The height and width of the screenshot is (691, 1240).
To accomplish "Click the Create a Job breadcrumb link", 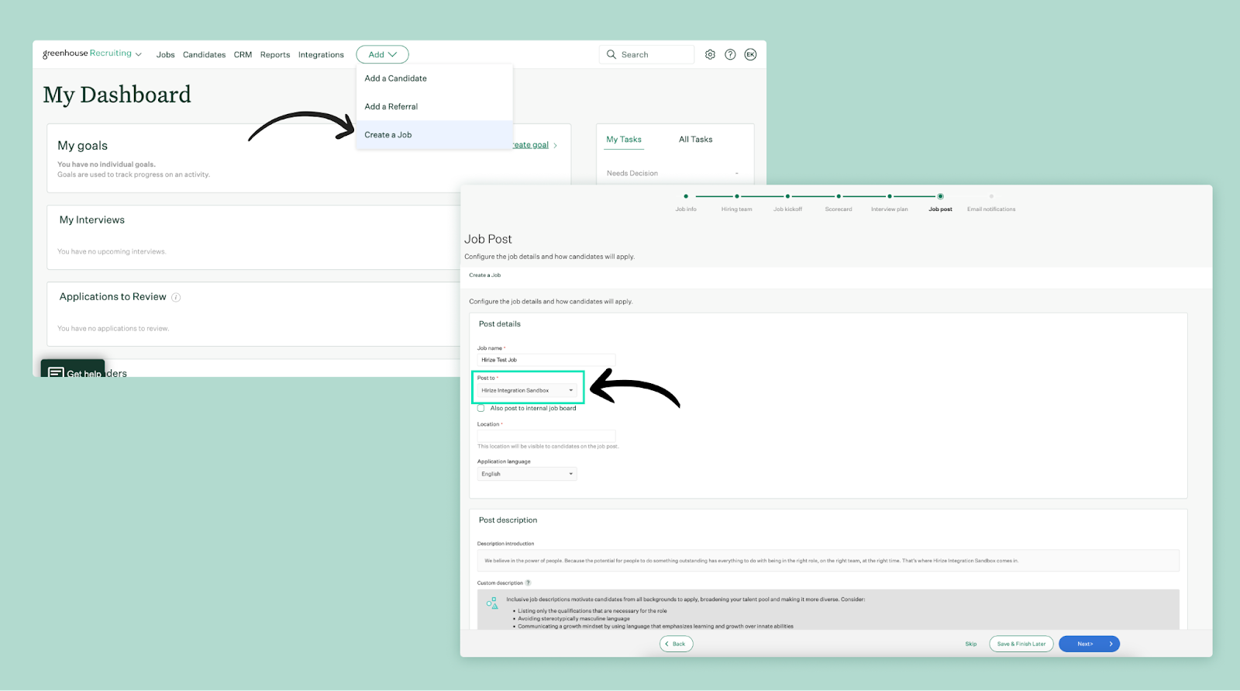I will (x=485, y=275).
